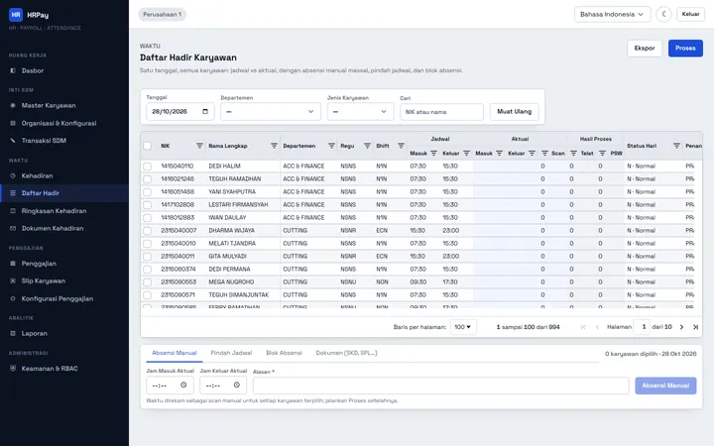The width and height of the screenshot is (714, 446).
Task: Select the YANI SYAHPUTRA row checkbox
Action: pos(147,192)
